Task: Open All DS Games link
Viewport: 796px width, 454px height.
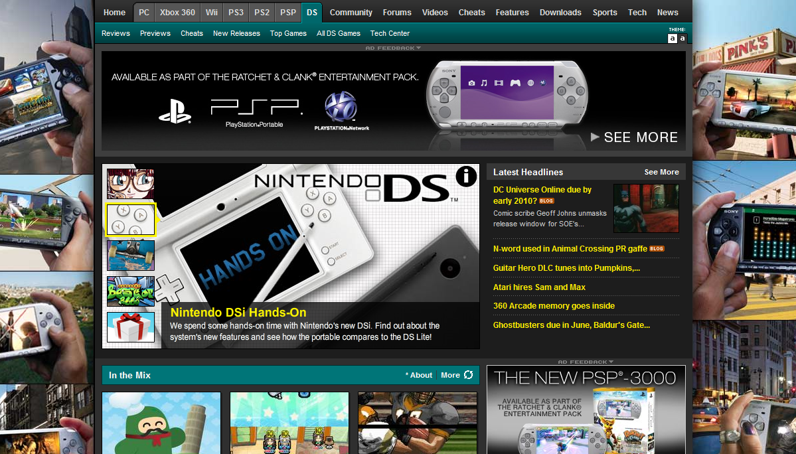Action: (x=339, y=33)
